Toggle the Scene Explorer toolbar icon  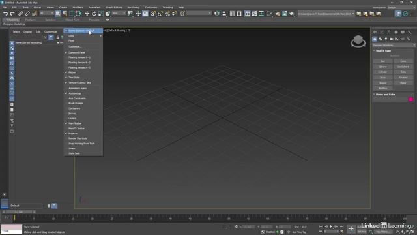click(x=232, y=14)
